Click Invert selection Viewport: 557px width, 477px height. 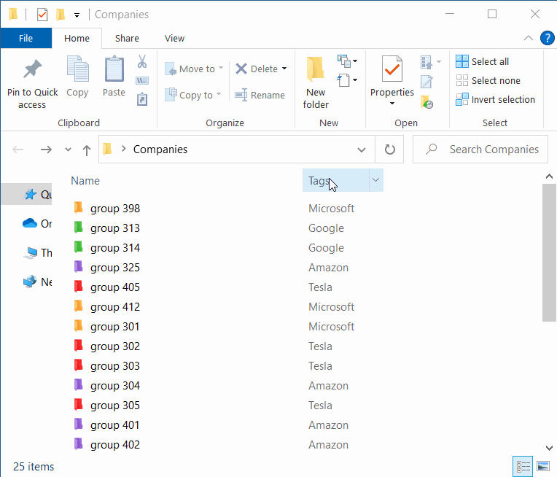tap(495, 99)
